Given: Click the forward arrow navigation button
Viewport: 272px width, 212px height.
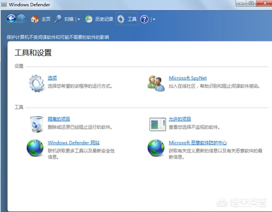Looking at the screenshot, I should (x=21, y=19).
